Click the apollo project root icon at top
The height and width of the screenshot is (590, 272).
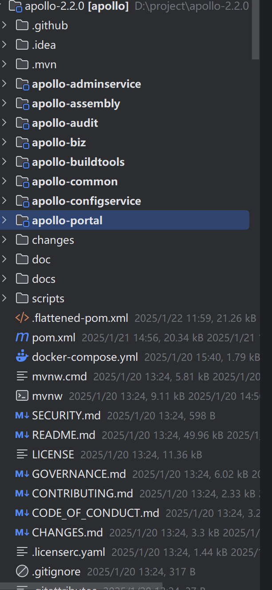coord(16,6)
